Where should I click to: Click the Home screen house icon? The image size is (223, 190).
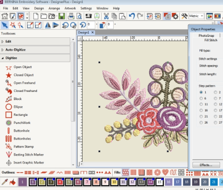tap(5, 16)
